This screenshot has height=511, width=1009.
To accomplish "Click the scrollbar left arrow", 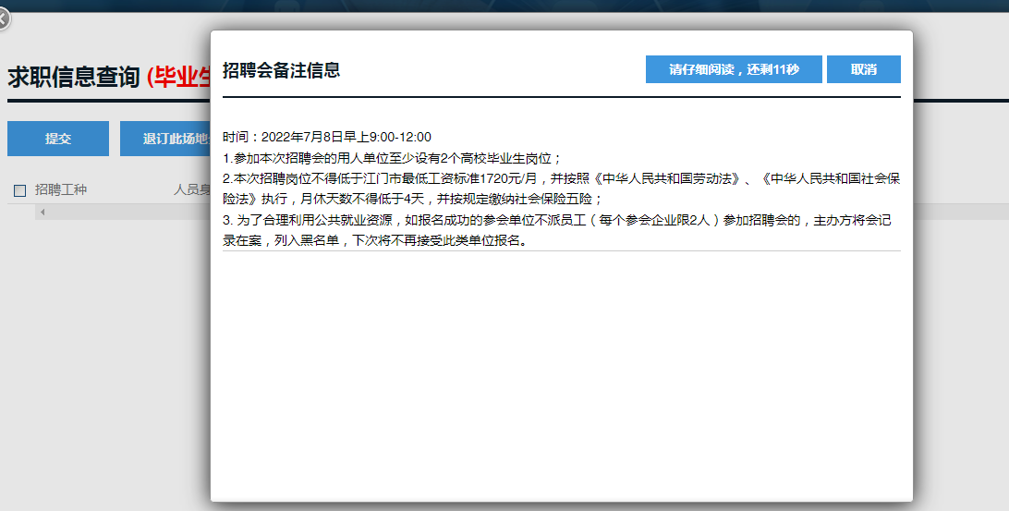I will (x=42, y=213).
